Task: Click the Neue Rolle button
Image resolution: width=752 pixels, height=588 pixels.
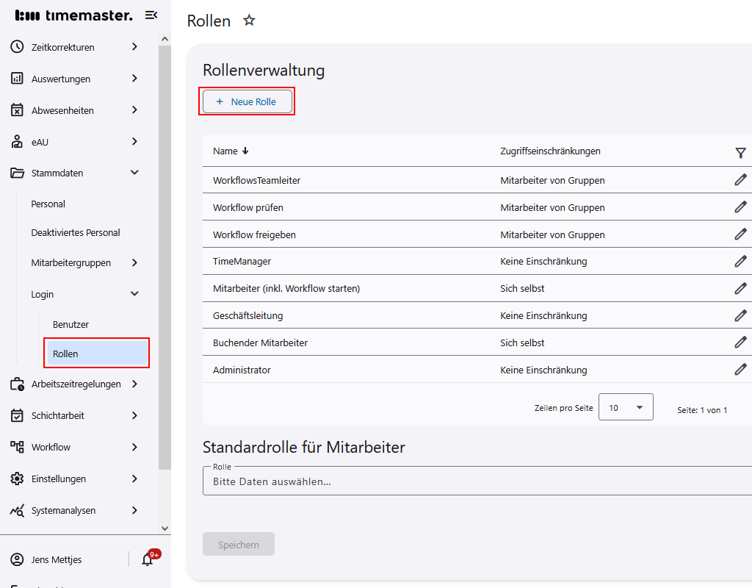Action: click(247, 101)
